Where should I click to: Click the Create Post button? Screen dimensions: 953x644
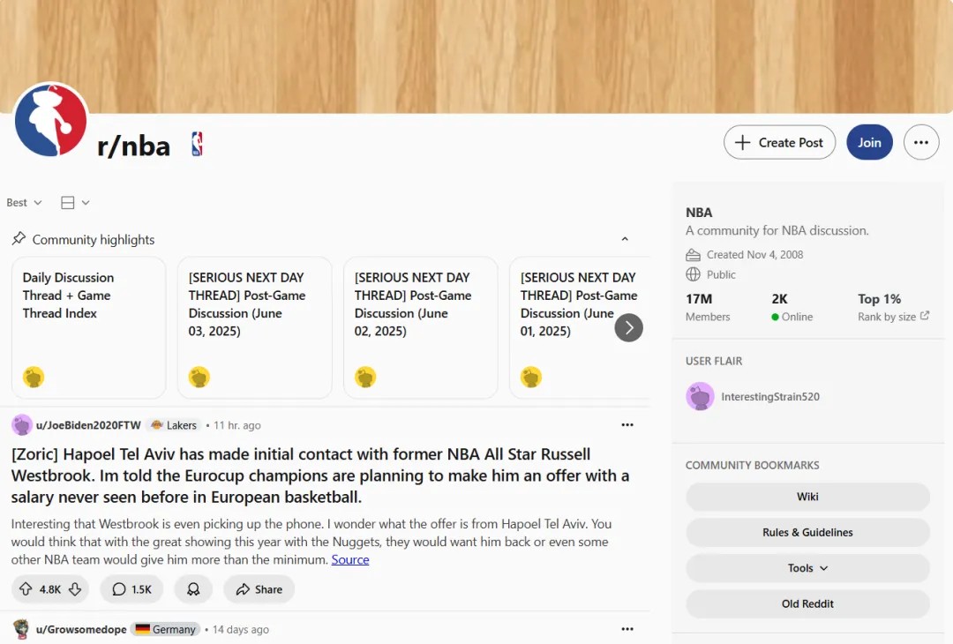point(779,142)
